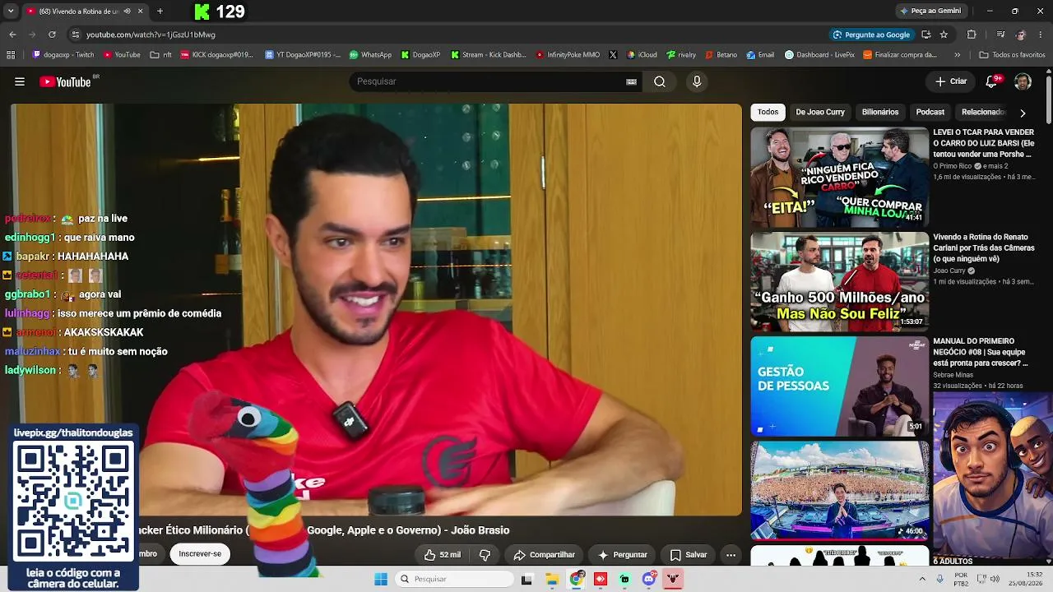Select the Bilionários filter chip
The height and width of the screenshot is (592, 1053).
coord(880,112)
